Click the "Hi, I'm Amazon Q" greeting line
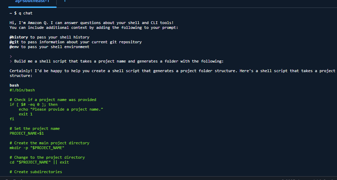The image size is (337, 180). pos(92,23)
